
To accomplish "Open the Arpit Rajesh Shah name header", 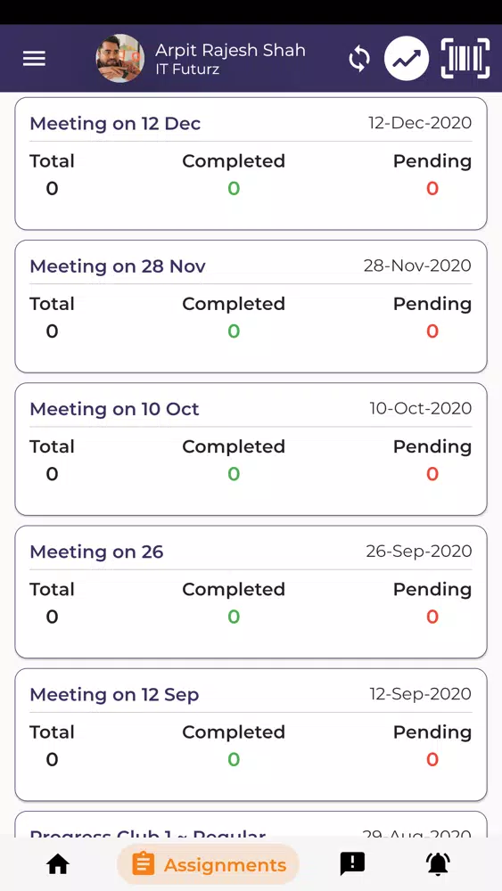I will click(x=230, y=50).
